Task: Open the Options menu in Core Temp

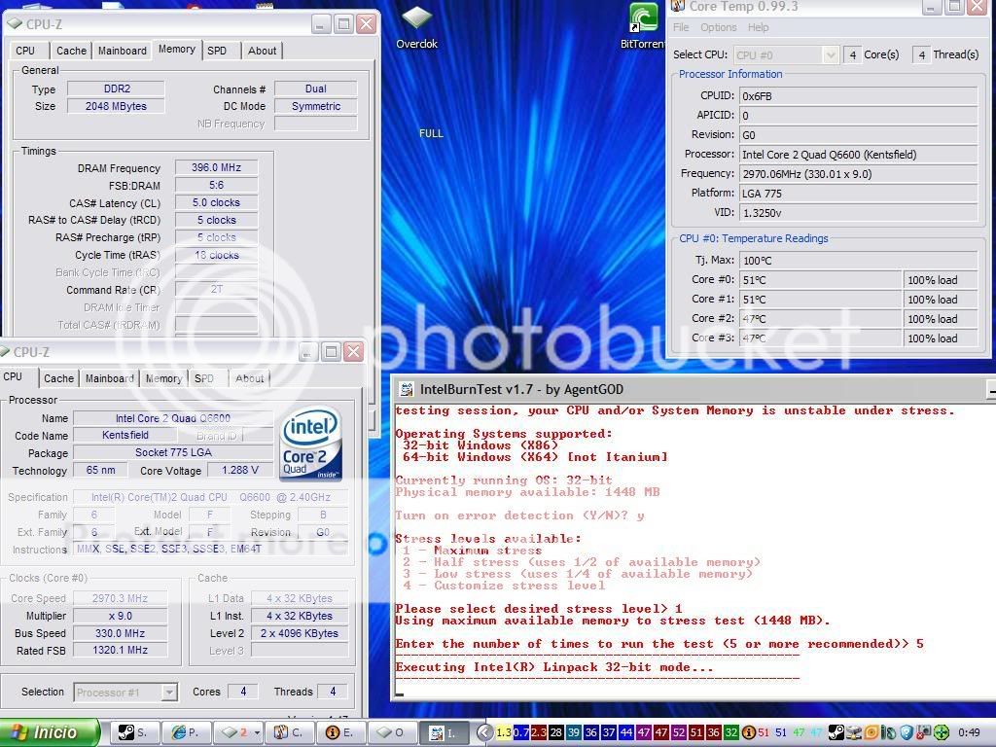Action: (x=719, y=27)
